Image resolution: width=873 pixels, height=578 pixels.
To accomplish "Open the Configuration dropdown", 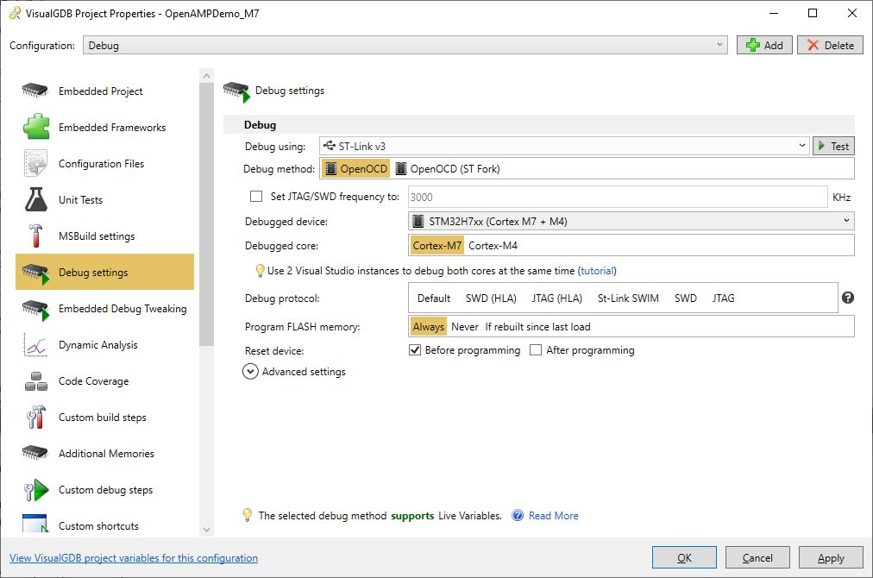I will pyautogui.click(x=405, y=45).
